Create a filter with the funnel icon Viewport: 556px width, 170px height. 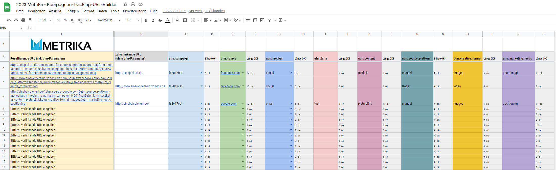270,20
